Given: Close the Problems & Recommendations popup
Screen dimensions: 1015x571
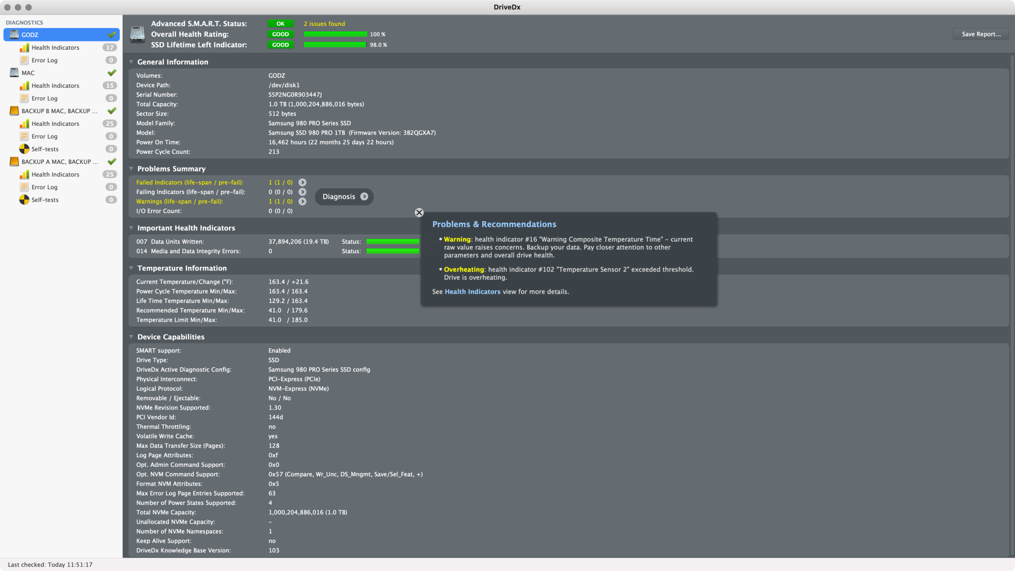Looking at the screenshot, I should (419, 213).
